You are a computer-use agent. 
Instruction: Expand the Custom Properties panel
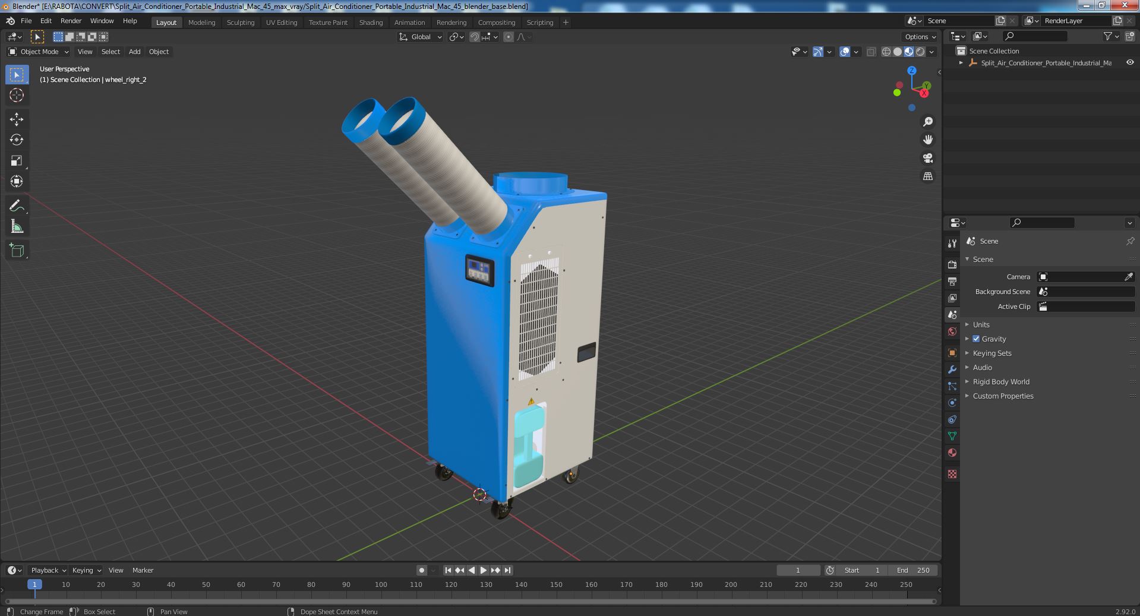(x=1003, y=396)
